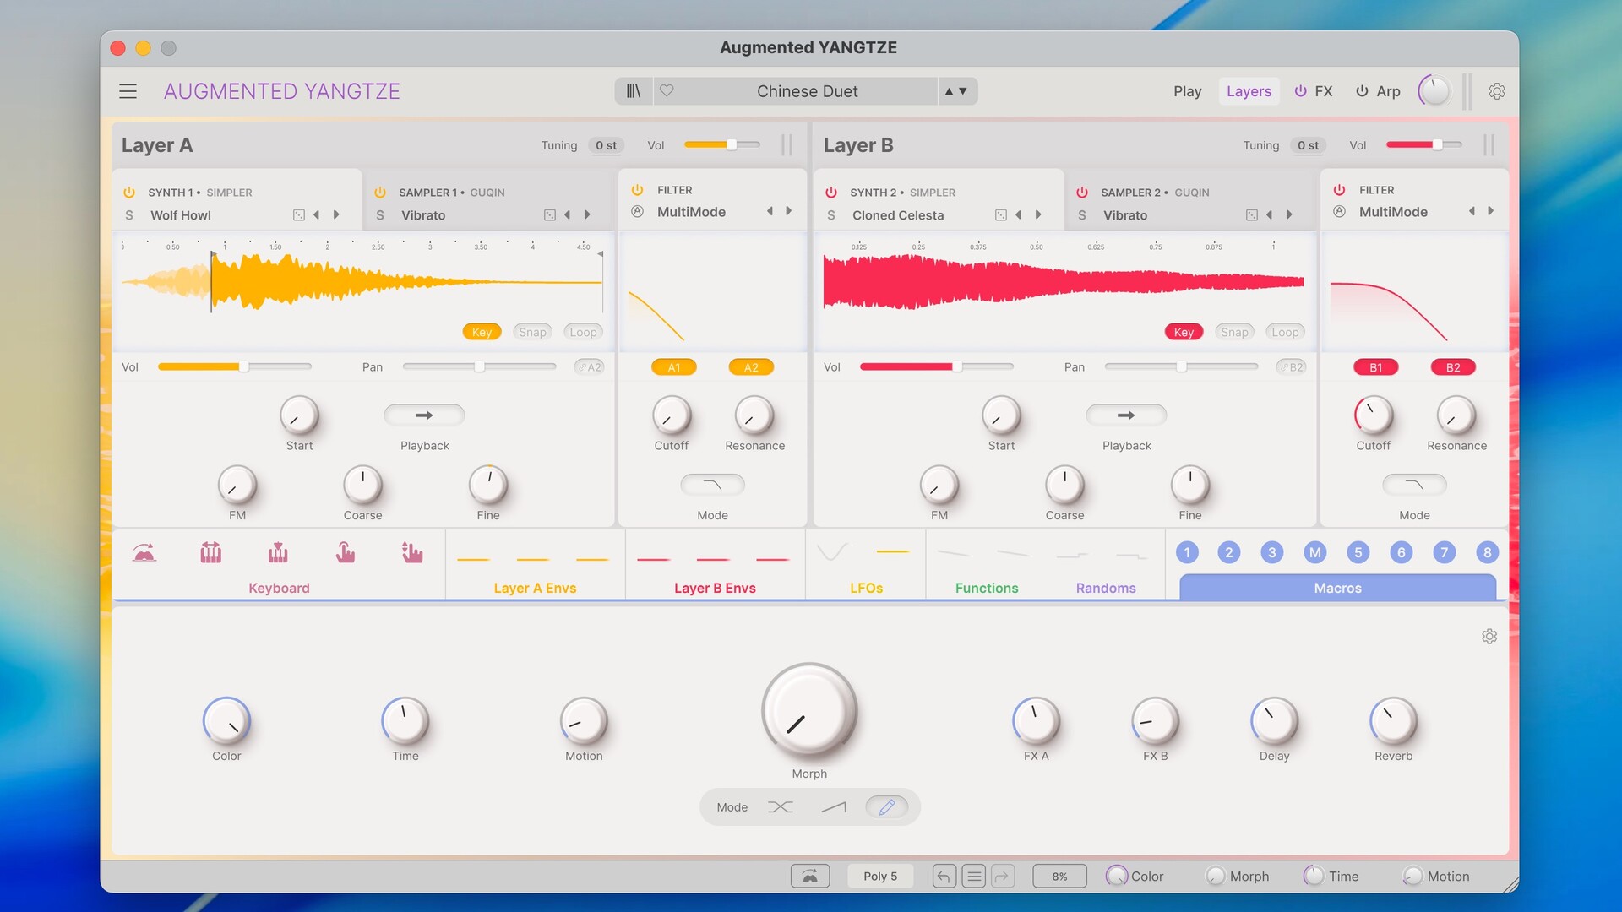Open preset up/down selector arrows
Screen dimensions: 1622x912
point(955,91)
